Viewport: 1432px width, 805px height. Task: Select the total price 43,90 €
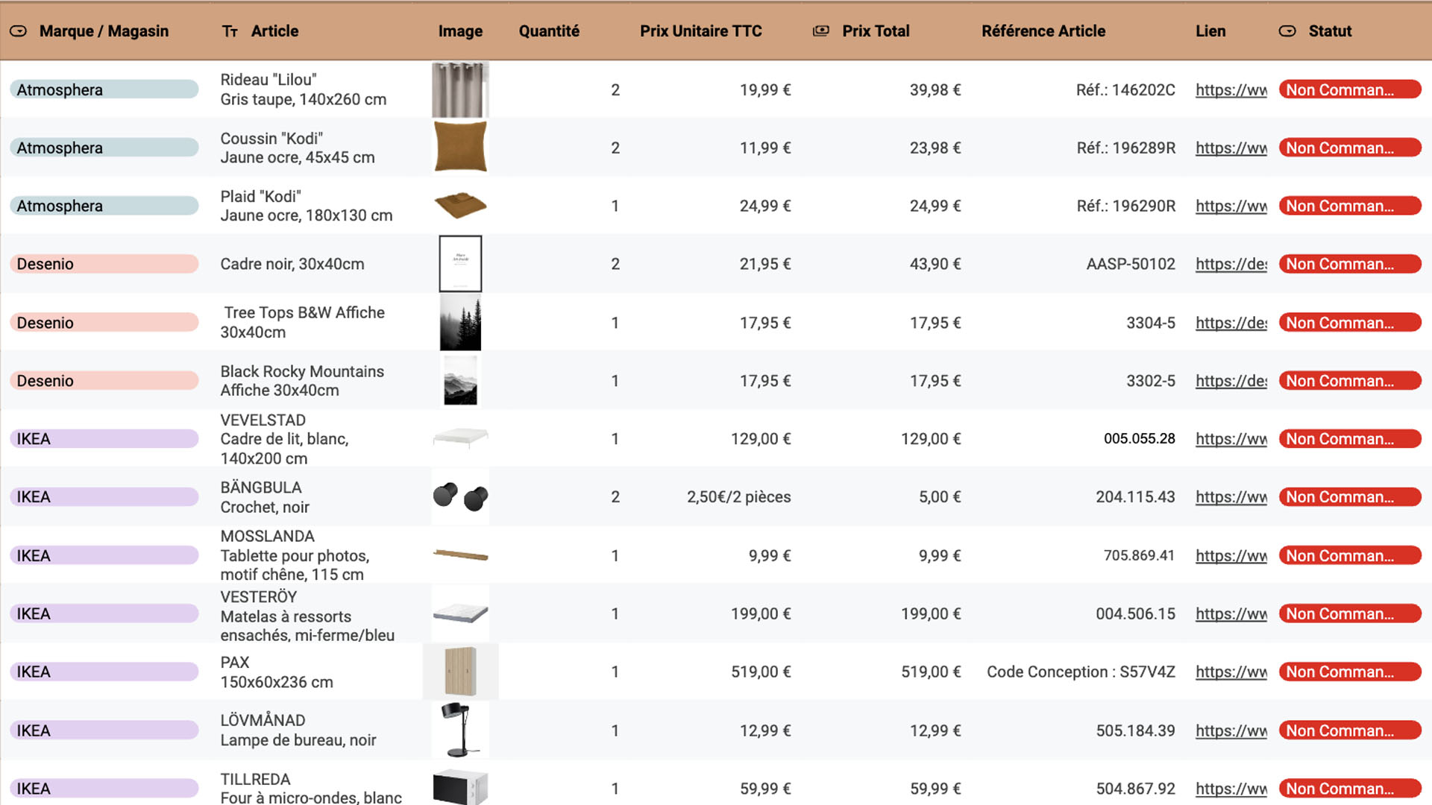pyautogui.click(x=935, y=264)
